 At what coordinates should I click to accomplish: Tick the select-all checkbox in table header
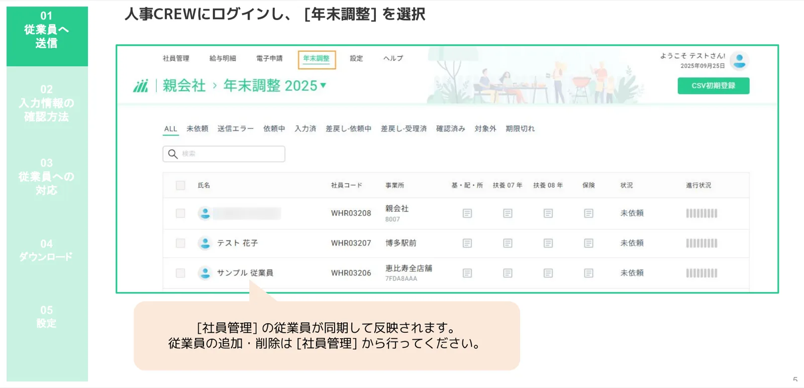180,185
